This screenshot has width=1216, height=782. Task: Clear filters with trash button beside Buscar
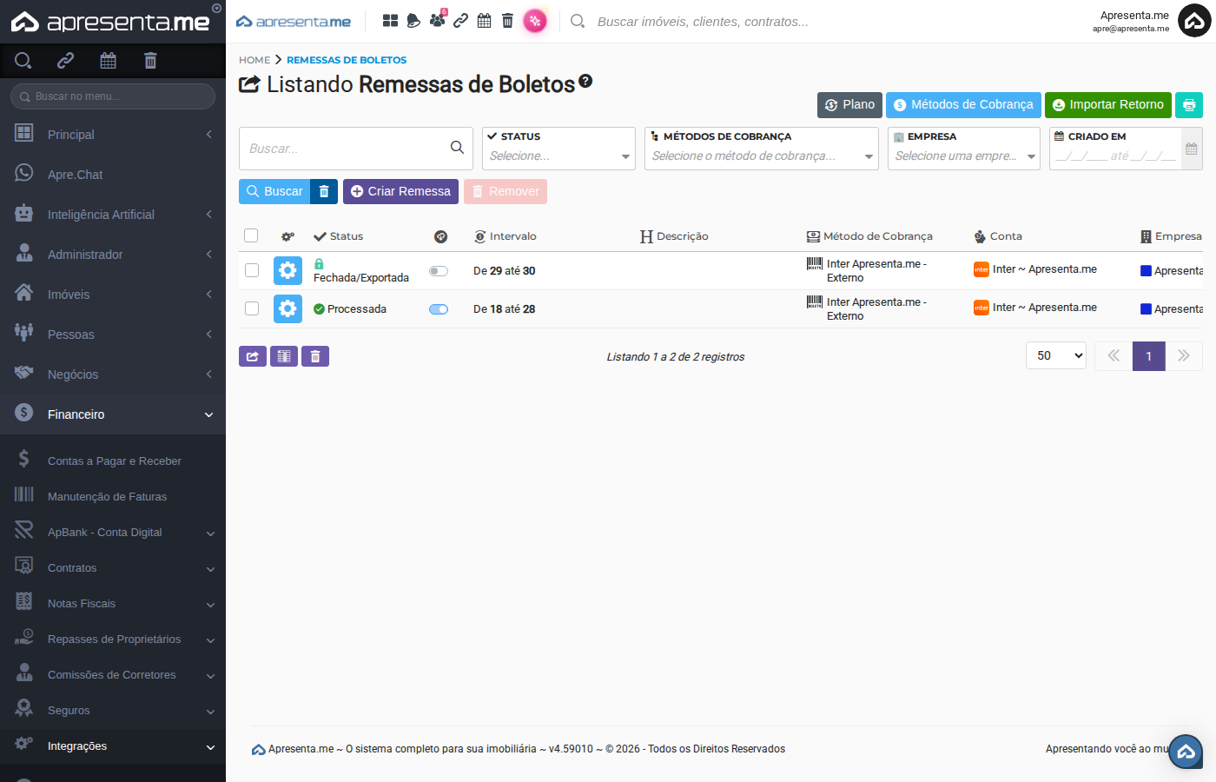(x=324, y=191)
